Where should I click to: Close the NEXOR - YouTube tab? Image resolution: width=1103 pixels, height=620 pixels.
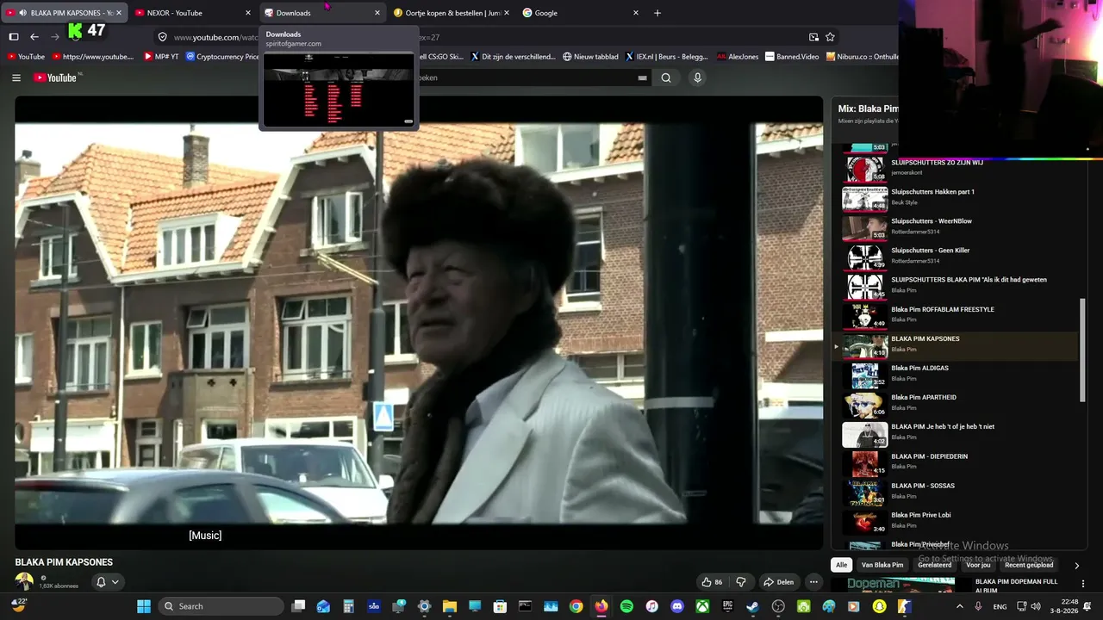click(x=248, y=13)
